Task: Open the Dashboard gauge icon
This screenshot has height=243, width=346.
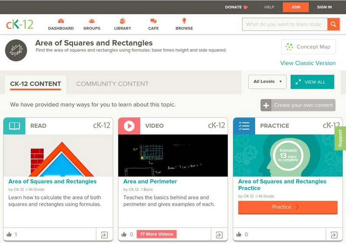Action: pos(61,21)
